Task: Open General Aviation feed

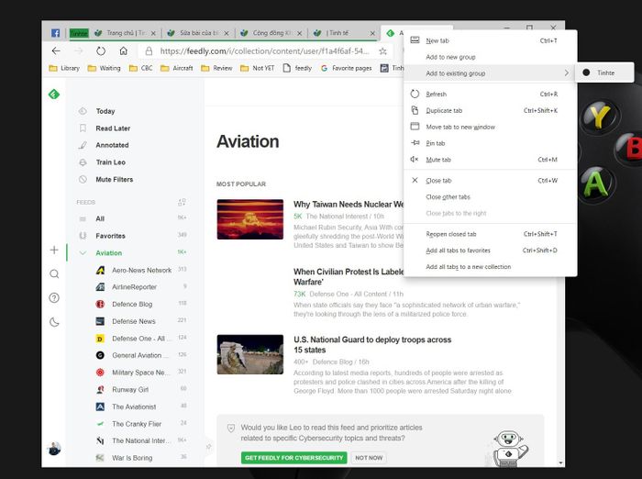Action: (x=141, y=355)
